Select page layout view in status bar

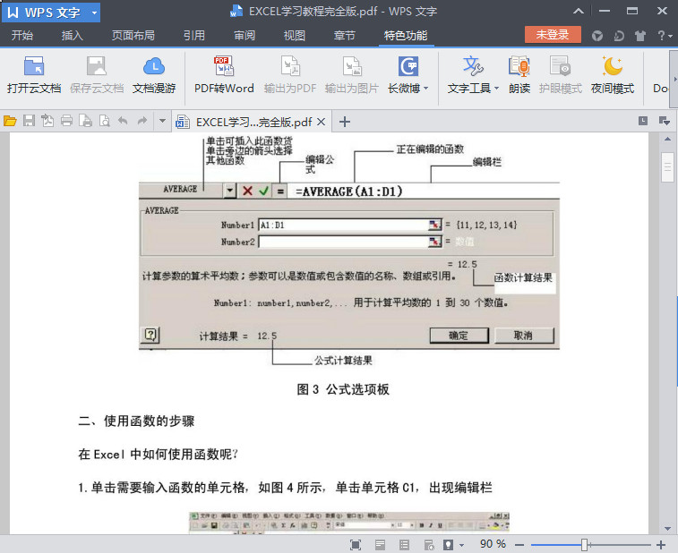point(380,545)
